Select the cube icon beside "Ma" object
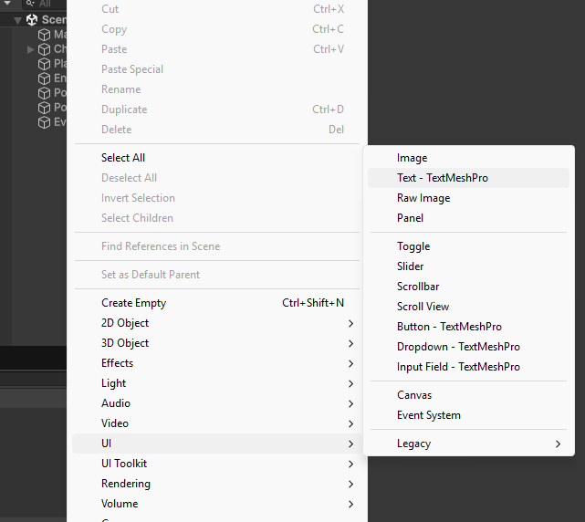 pyautogui.click(x=44, y=35)
